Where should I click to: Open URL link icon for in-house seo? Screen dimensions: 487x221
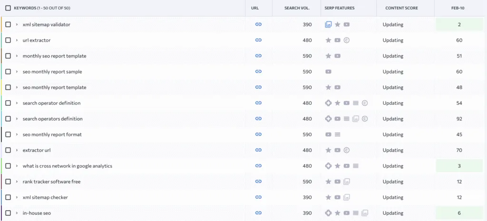258,213
